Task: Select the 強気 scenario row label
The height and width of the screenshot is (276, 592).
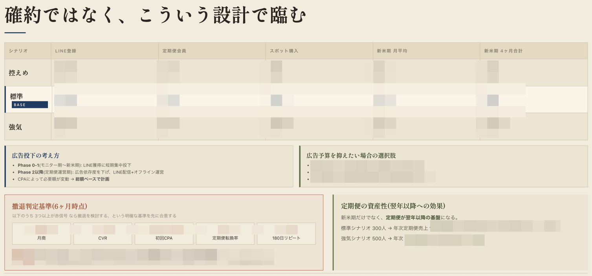Action: [x=15, y=127]
